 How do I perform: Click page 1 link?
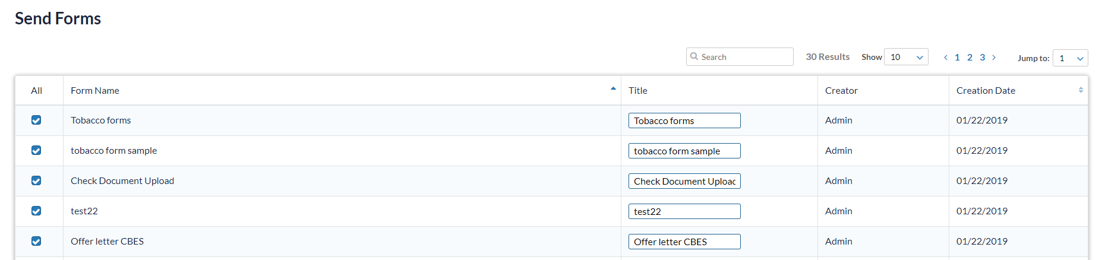[957, 58]
